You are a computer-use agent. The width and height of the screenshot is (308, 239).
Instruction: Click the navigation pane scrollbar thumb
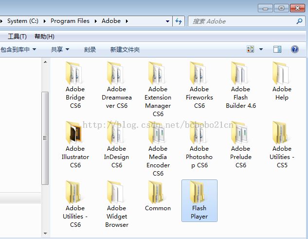[x=45, y=138]
